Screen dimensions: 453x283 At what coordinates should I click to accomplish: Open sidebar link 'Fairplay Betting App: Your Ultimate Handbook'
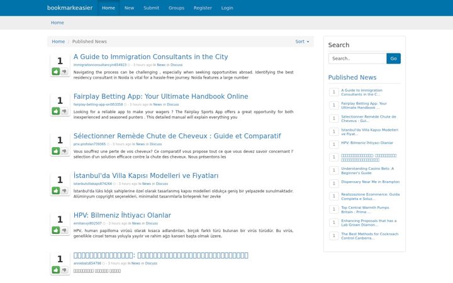coord(364,106)
